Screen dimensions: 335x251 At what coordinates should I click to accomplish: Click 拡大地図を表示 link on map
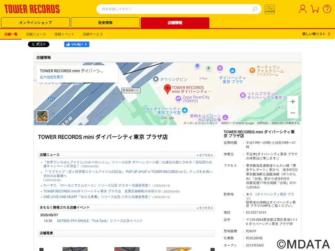pos(52,77)
